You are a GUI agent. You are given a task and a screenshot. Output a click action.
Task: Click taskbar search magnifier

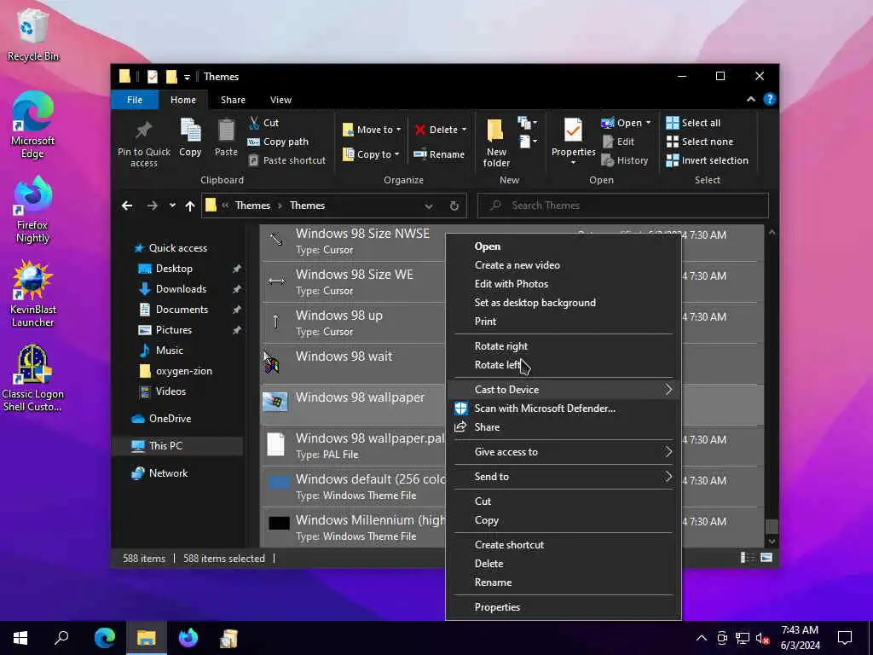[61, 638]
